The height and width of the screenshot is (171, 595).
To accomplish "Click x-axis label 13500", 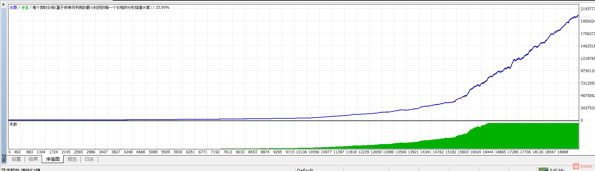I will coord(401,152).
